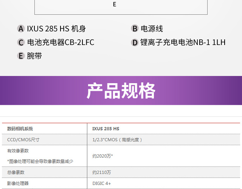Click the 锂离子充电电池 NB-11LH label
Image resolution: width=242 pixels, height=189 pixels.
click(x=183, y=42)
